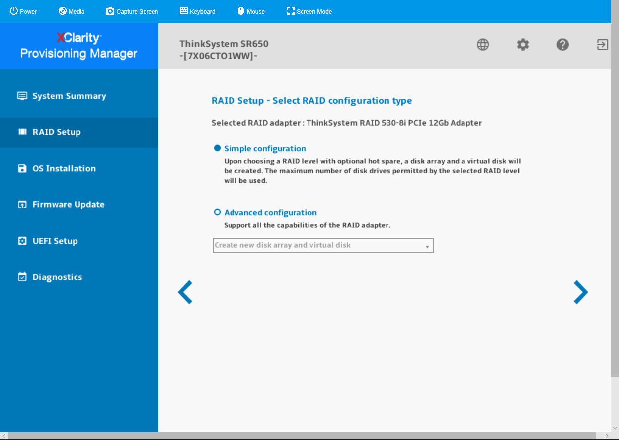
Task: Select the Simple configuration radio button
Action: pos(217,148)
